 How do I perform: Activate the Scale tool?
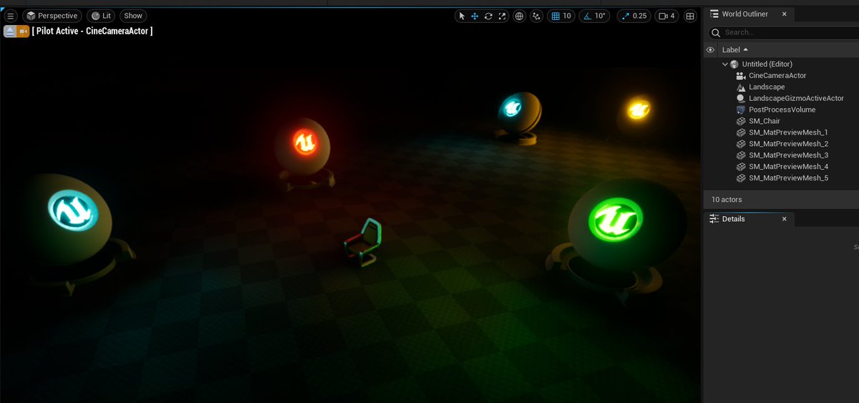point(502,16)
